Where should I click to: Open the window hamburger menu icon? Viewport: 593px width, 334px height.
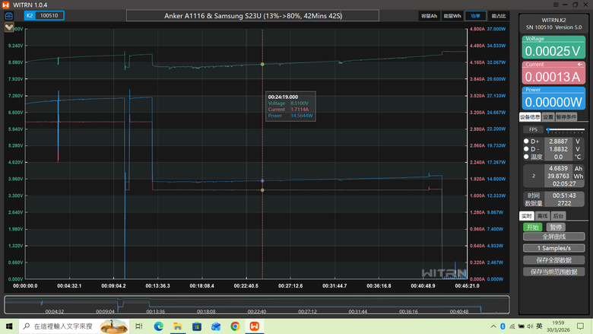(556, 5)
